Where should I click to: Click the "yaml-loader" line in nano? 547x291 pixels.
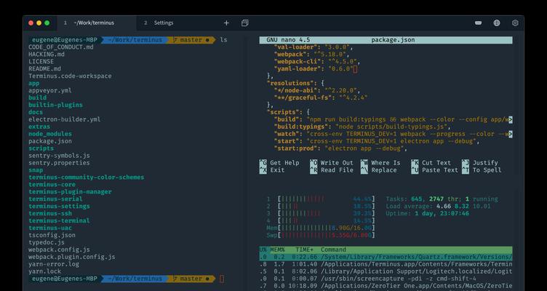pos(316,68)
